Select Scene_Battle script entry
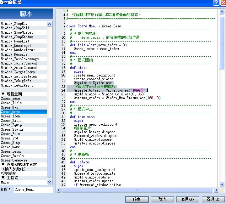Screen dimensions: 226x204 (24, 156)
